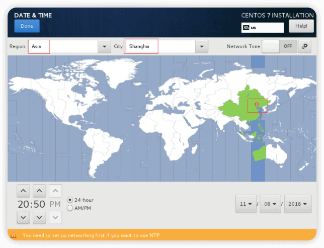Click the NTP warning triangle icon
The height and width of the screenshot is (248, 324).
14,235
